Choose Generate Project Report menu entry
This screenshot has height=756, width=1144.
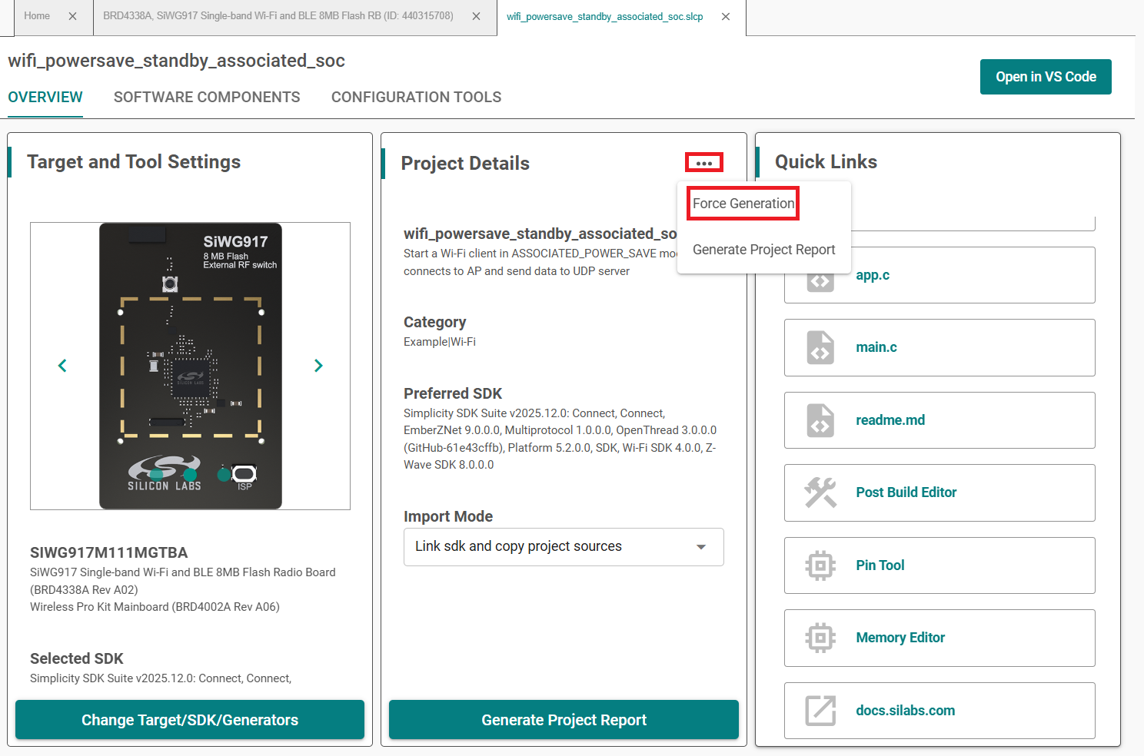pyautogui.click(x=763, y=250)
